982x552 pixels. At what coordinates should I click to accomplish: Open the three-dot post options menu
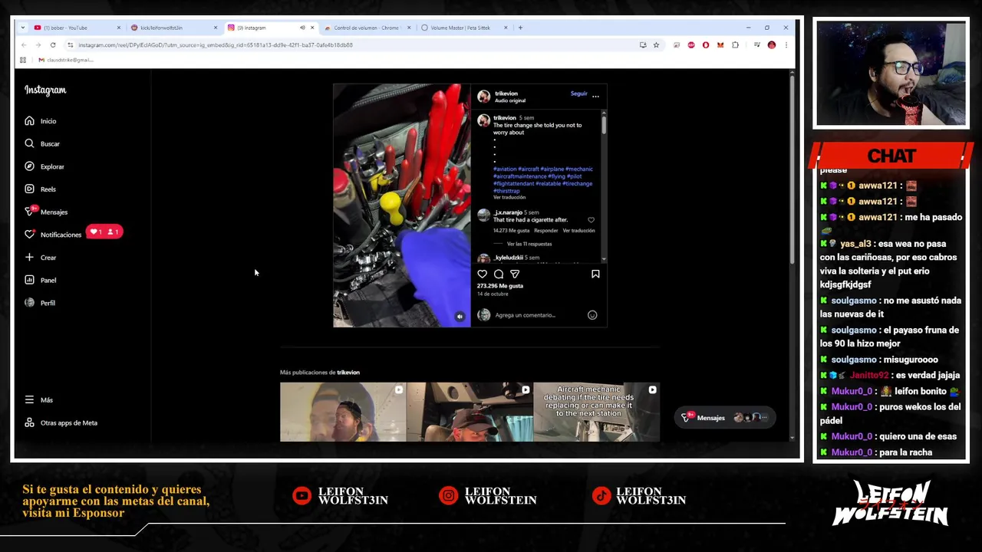(x=595, y=97)
